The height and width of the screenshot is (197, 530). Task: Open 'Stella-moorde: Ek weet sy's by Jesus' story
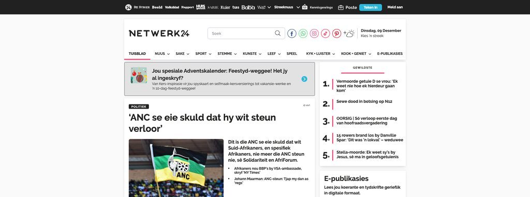367,155
